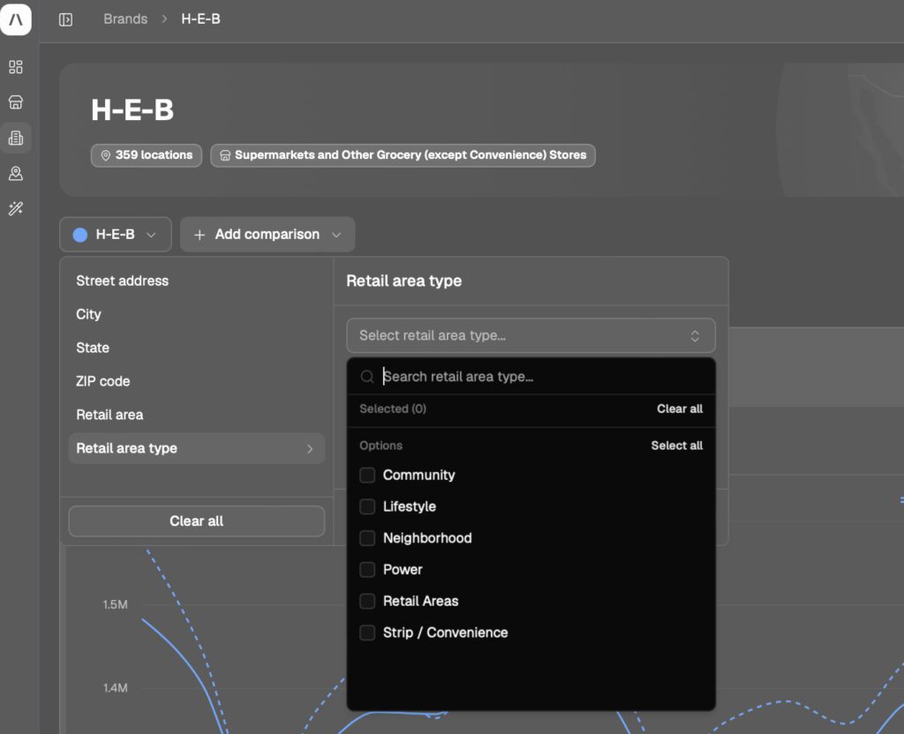Screen dimensions: 904x734
Task: Select State filter
Action: tap(92, 348)
